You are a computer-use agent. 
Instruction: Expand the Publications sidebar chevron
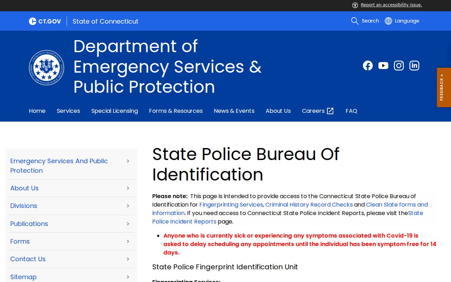[128, 224]
